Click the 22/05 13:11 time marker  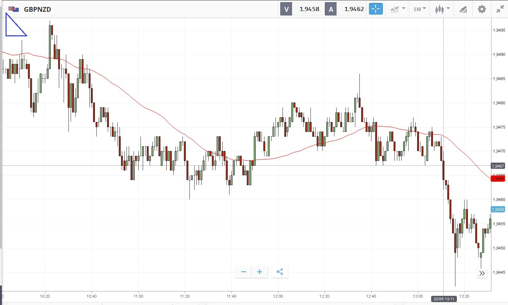coord(443,299)
